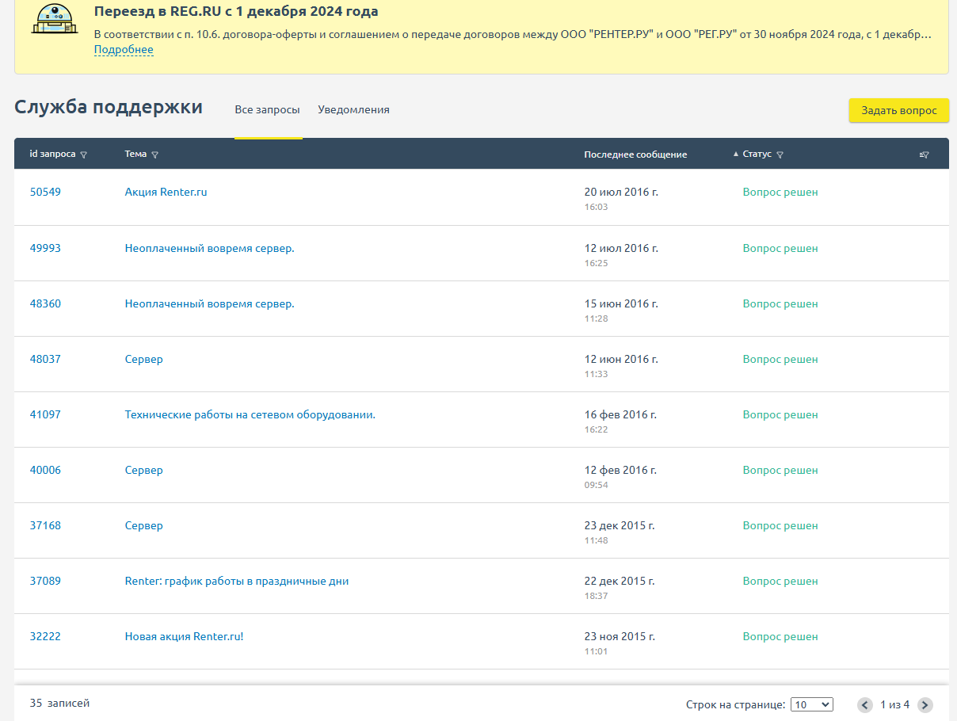Open Renter: график работы в праздничные дни
Screen dimensions: 957x721
click(236, 581)
